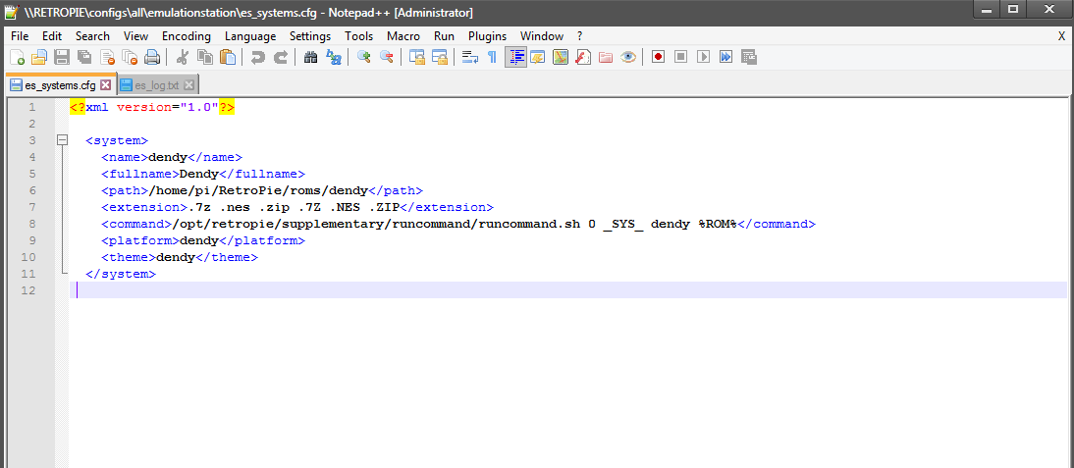This screenshot has width=1074, height=468.
Task: Copy selection with the Copy icon
Action: pyautogui.click(x=205, y=58)
